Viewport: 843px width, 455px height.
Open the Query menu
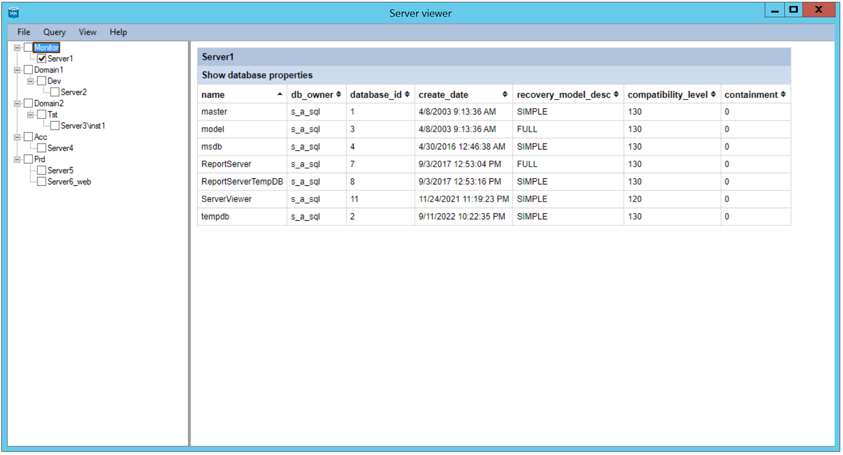tap(54, 32)
